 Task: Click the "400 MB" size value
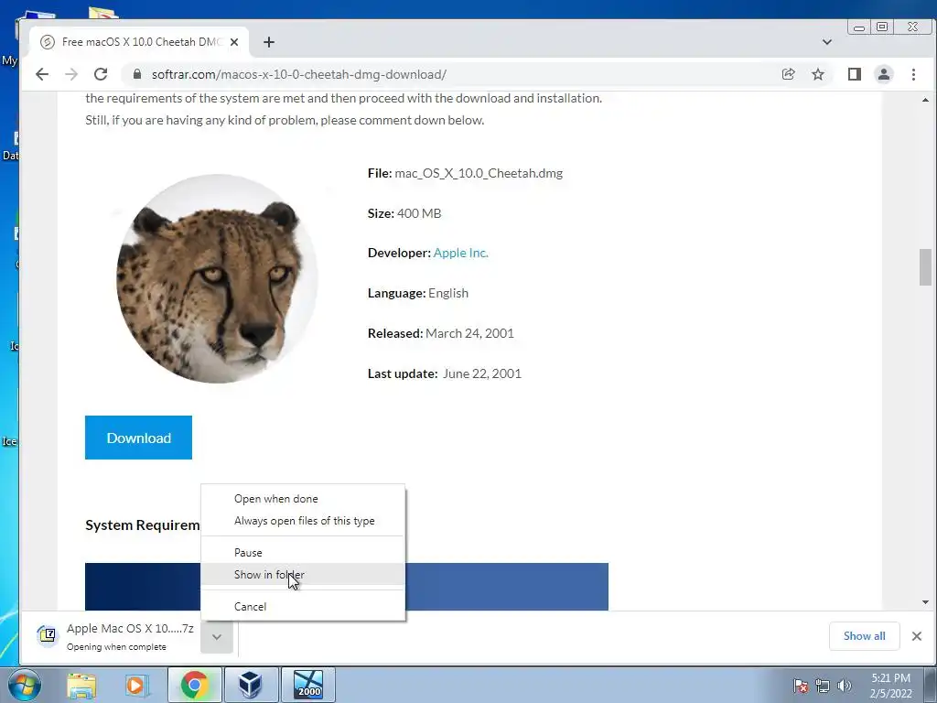point(419,213)
